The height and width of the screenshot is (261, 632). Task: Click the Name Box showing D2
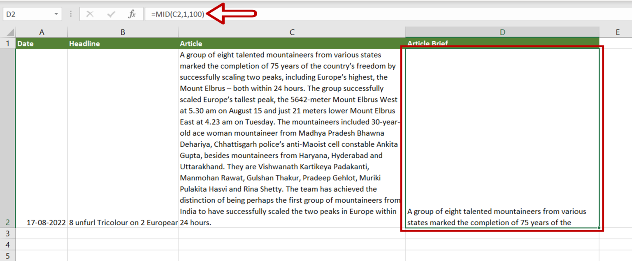click(27, 14)
